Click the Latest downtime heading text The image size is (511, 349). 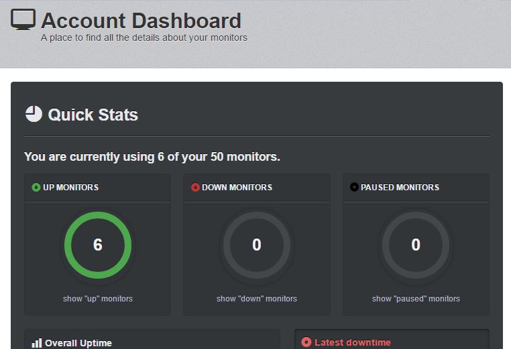click(352, 342)
